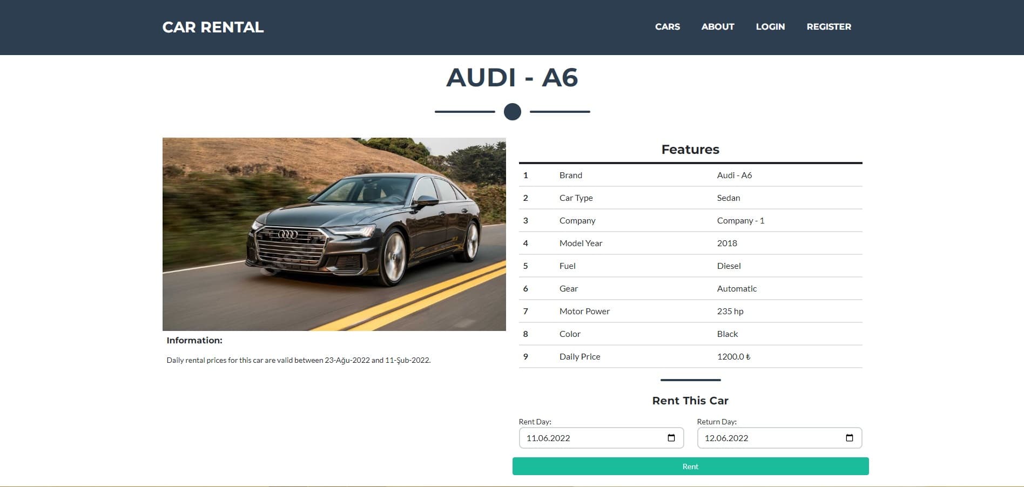1024x487 pixels.
Task: Open the ABOUT page
Action: point(718,26)
